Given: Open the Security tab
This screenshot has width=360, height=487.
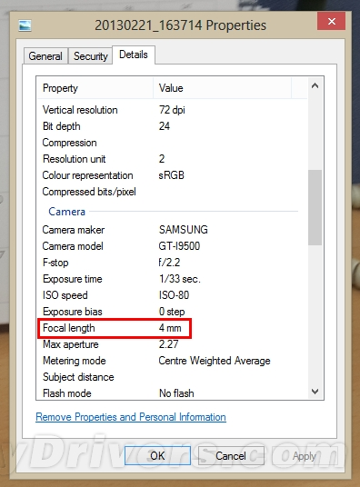Looking at the screenshot, I should click(91, 56).
